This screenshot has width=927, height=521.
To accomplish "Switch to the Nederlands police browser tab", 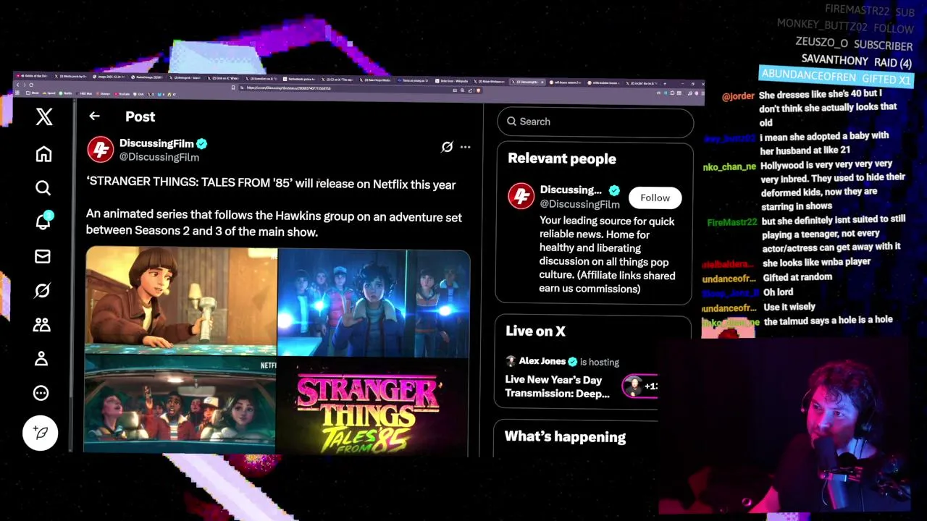I will [x=300, y=80].
